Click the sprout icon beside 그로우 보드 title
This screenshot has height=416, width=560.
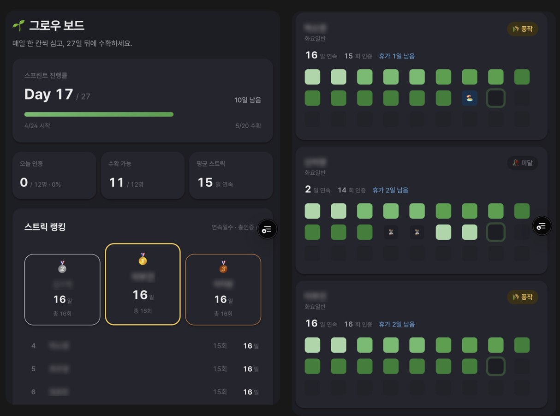point(18,25)
